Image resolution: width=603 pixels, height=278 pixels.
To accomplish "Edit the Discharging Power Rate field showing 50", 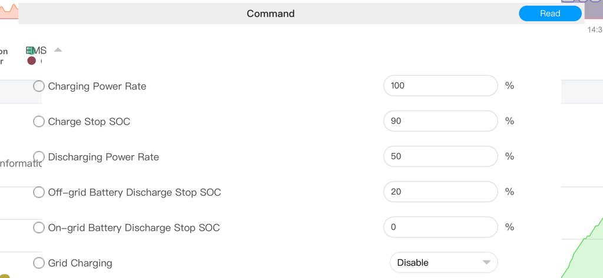I will tap(440, 156).
